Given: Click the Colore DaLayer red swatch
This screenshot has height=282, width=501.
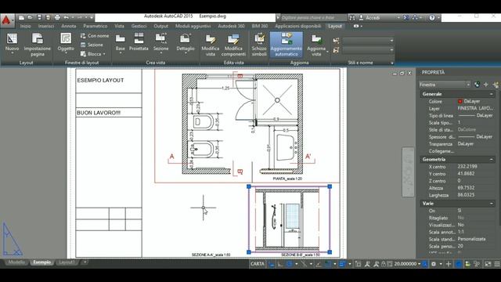Looking at the screenshot, I should pos(460,101).
